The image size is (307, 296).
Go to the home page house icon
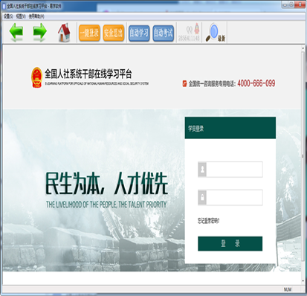pyautogui.click(x=64, y=33)
